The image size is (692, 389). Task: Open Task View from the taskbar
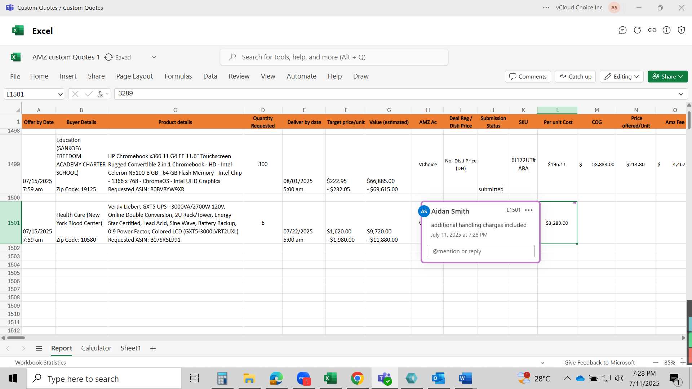click(x=195, y=379)
